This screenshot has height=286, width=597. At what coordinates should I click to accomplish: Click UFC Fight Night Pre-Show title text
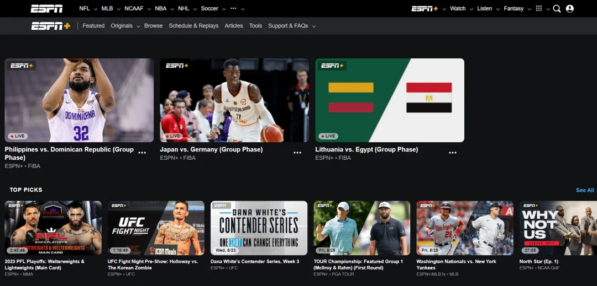(153, 265)
